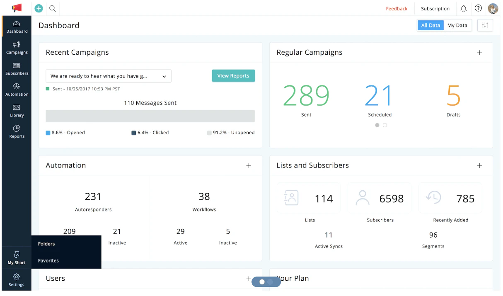Select second Regular Campaigns carousel dot

385,125
